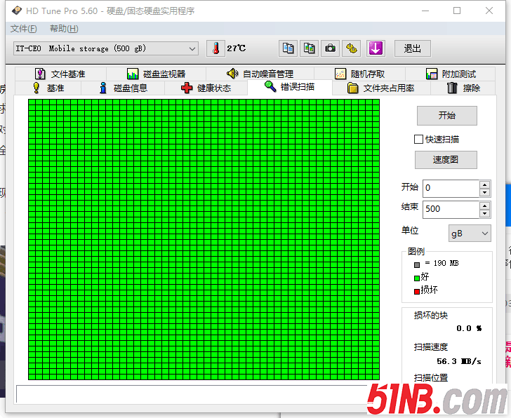Click the green 好 legend swatch
Image resolution: width=511 pixels, height=418 pixels.
pyautogui.click(x=417, y=278)
